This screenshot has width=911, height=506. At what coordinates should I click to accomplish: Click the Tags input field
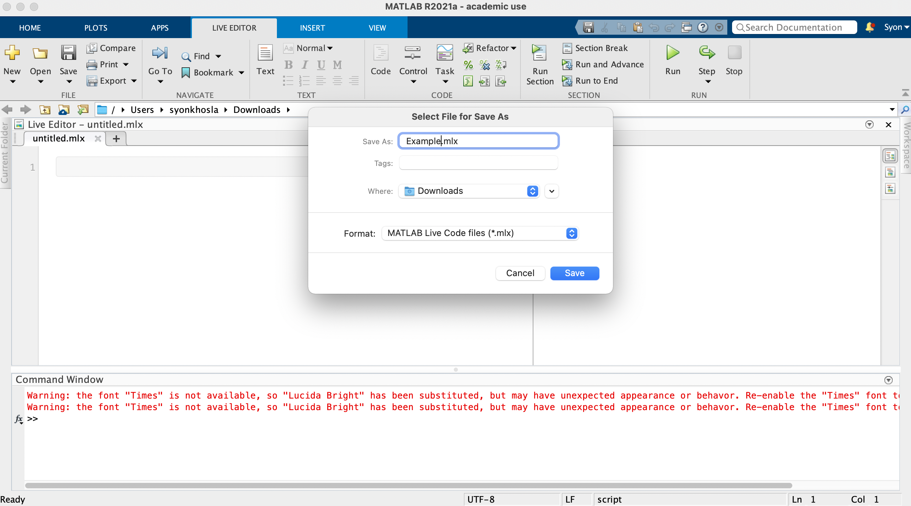pyautogui.click(x=478, y=163)
